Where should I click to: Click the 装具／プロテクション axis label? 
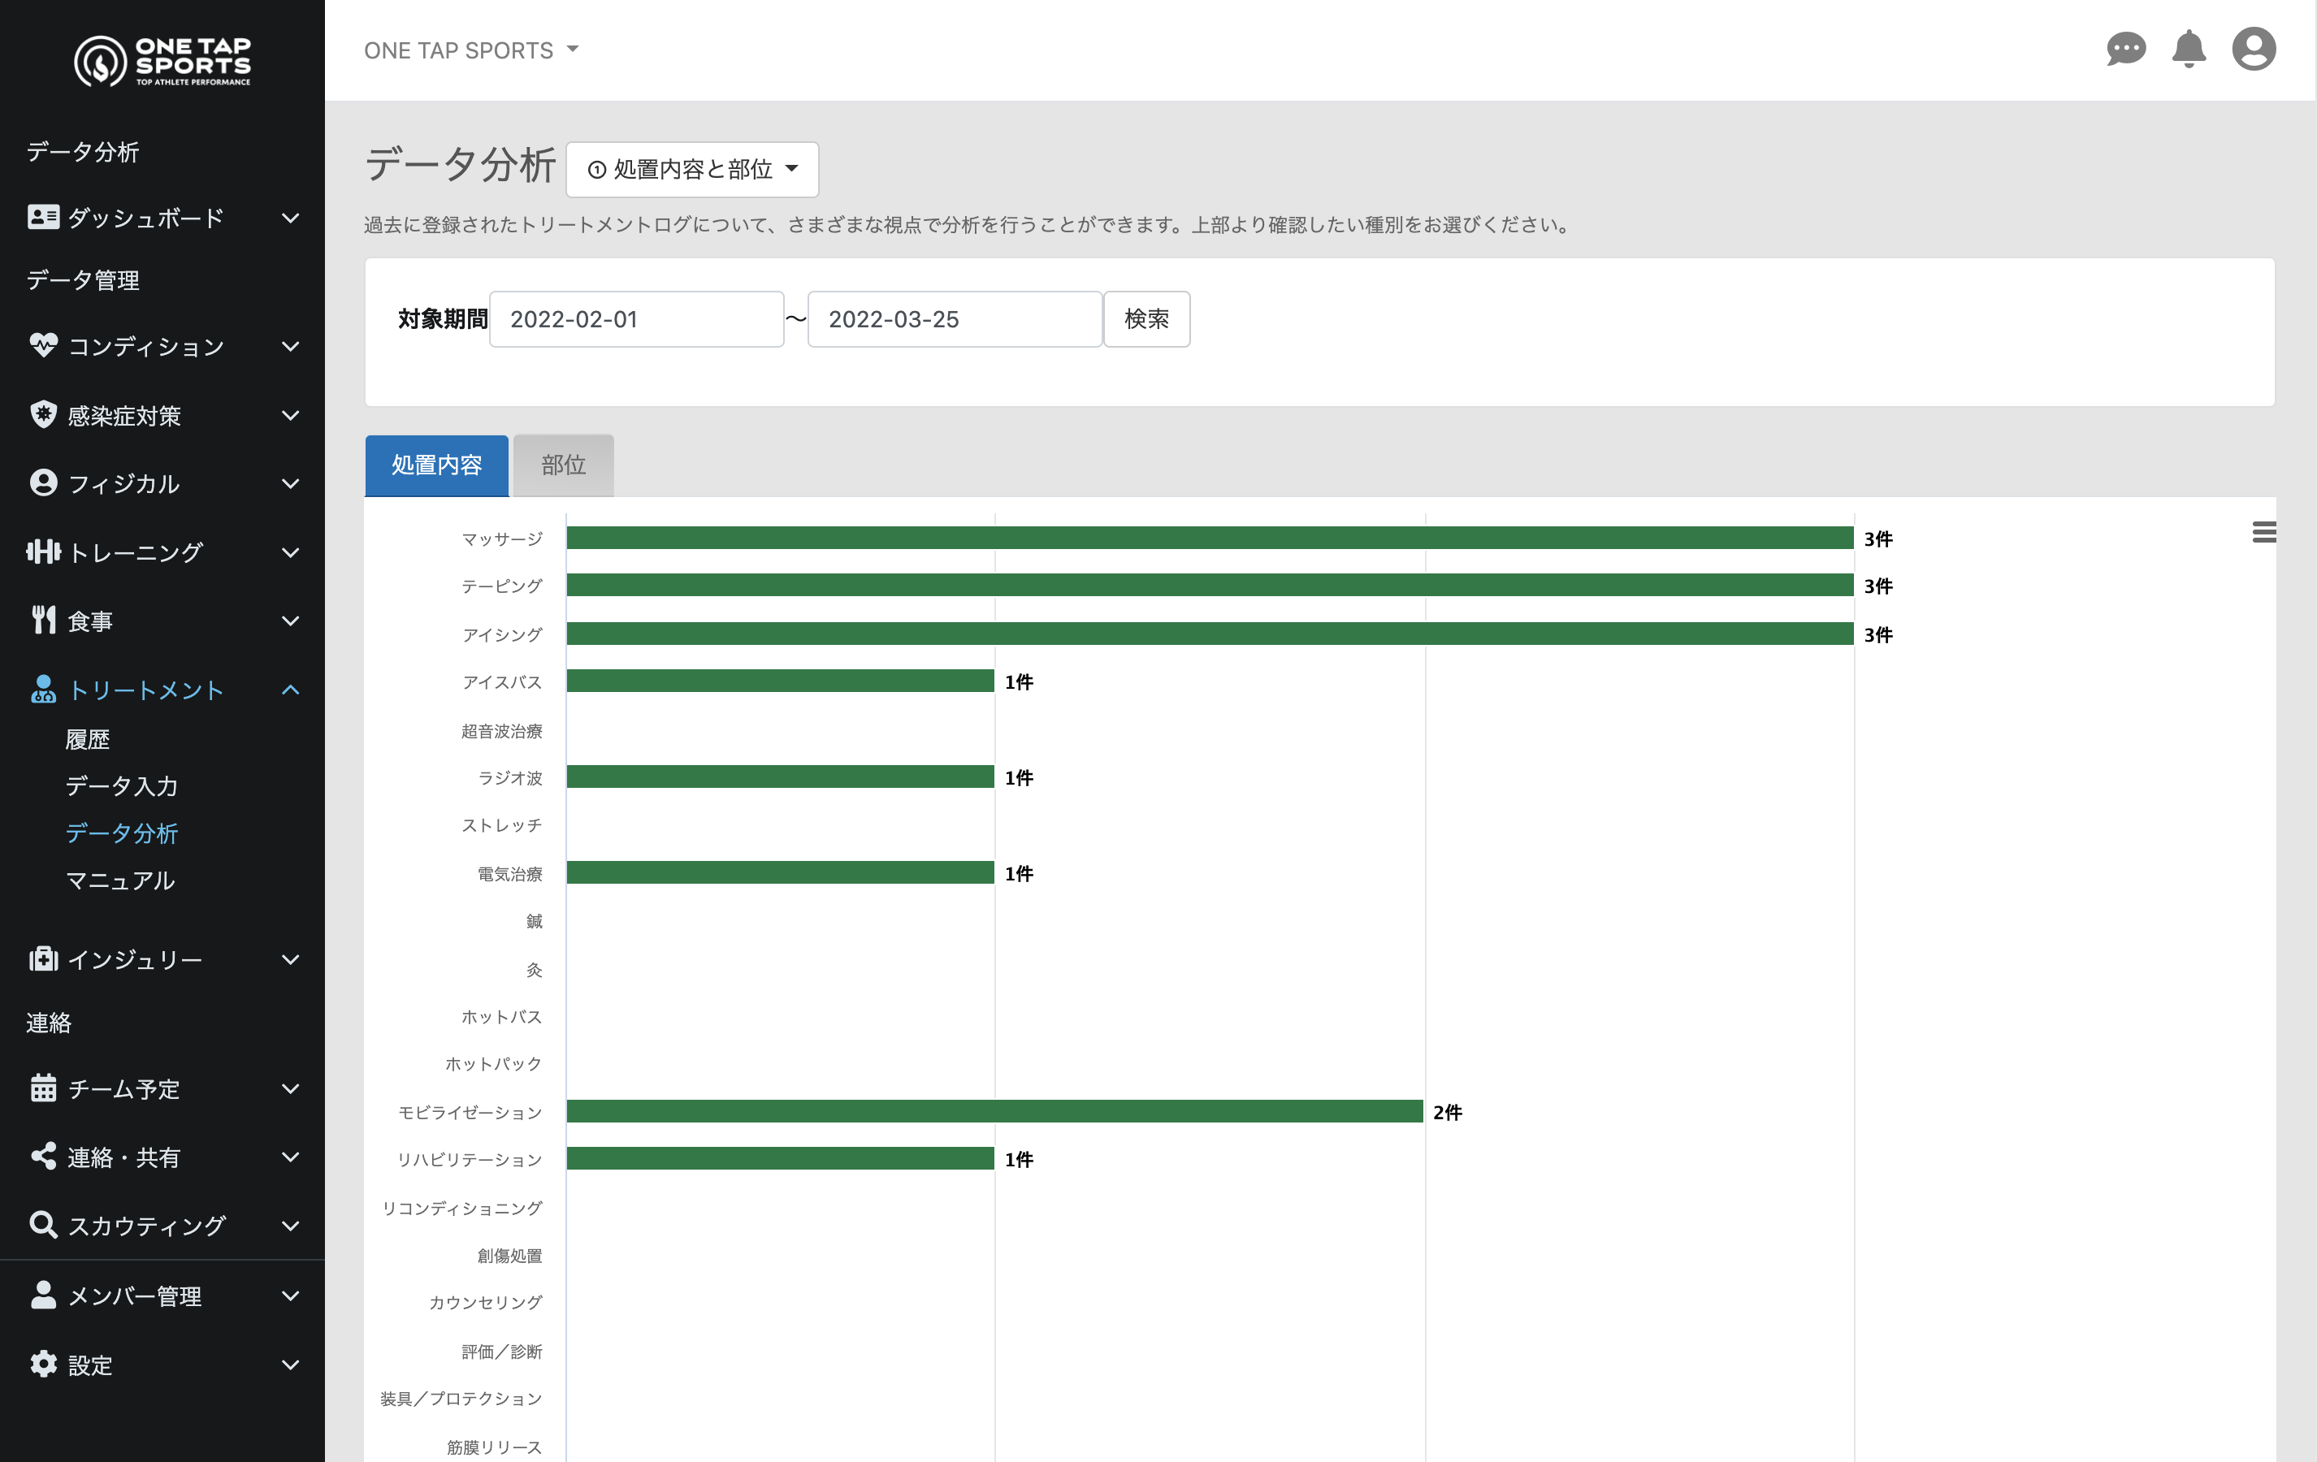pos(461,1399)
